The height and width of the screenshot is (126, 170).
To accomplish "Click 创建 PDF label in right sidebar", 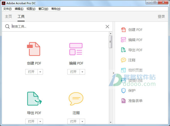I will point(135,30).
